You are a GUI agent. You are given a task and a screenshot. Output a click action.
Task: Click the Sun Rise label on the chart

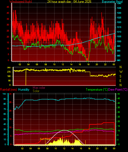click(x=45, y=139)
